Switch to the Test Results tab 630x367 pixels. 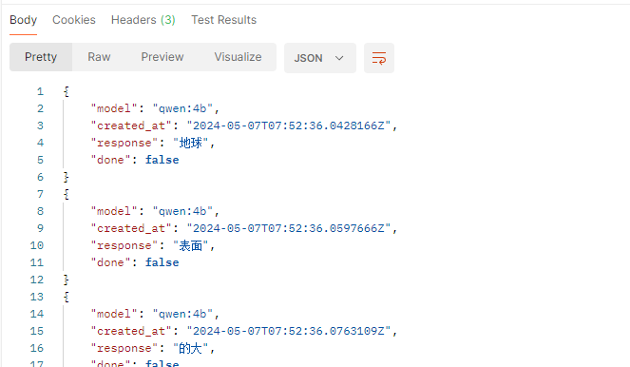(x=224, y=20)
